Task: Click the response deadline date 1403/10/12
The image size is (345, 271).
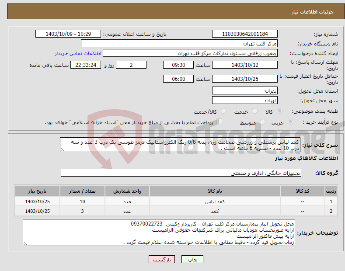Action: tap(245, 65)
